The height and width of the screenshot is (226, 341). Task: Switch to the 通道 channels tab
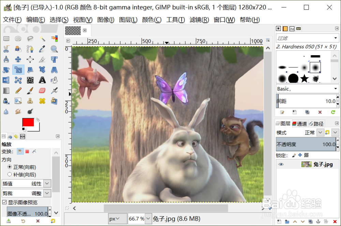click(299, 124)
